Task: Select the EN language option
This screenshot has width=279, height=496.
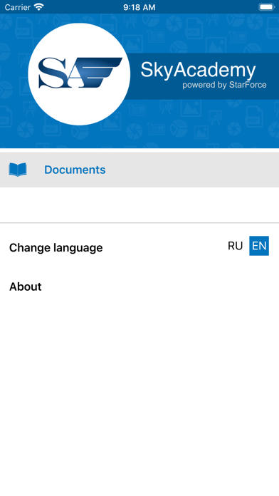Action: (x=259, y=246)
